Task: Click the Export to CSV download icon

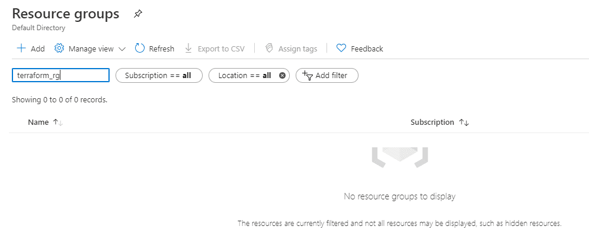Action: point(188,49)
